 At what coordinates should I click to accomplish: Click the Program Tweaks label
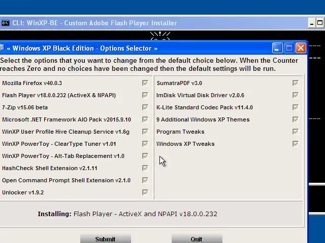click(x=180, y=132)
